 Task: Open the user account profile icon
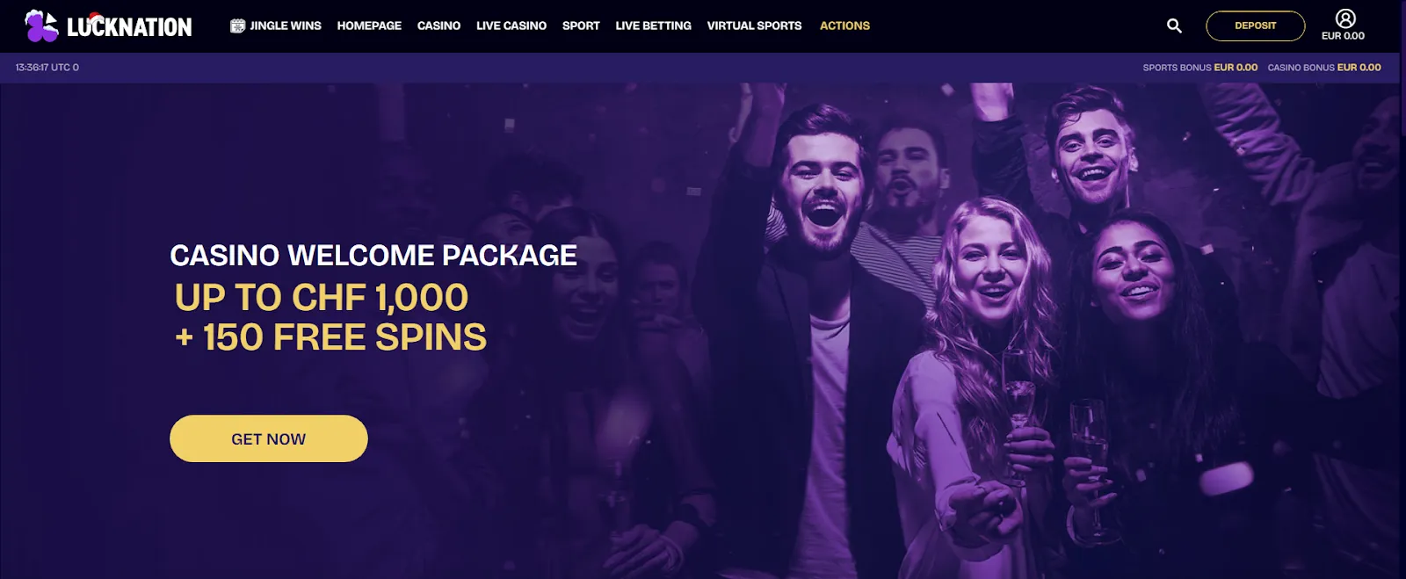click(x=1345, y=18)
